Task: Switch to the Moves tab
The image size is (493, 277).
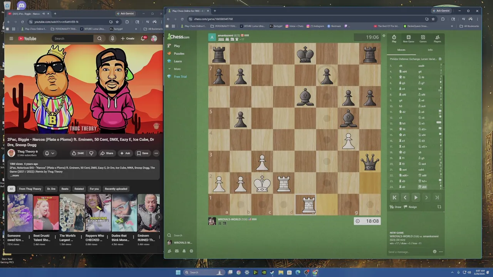Action: click(x=401, y=50)
